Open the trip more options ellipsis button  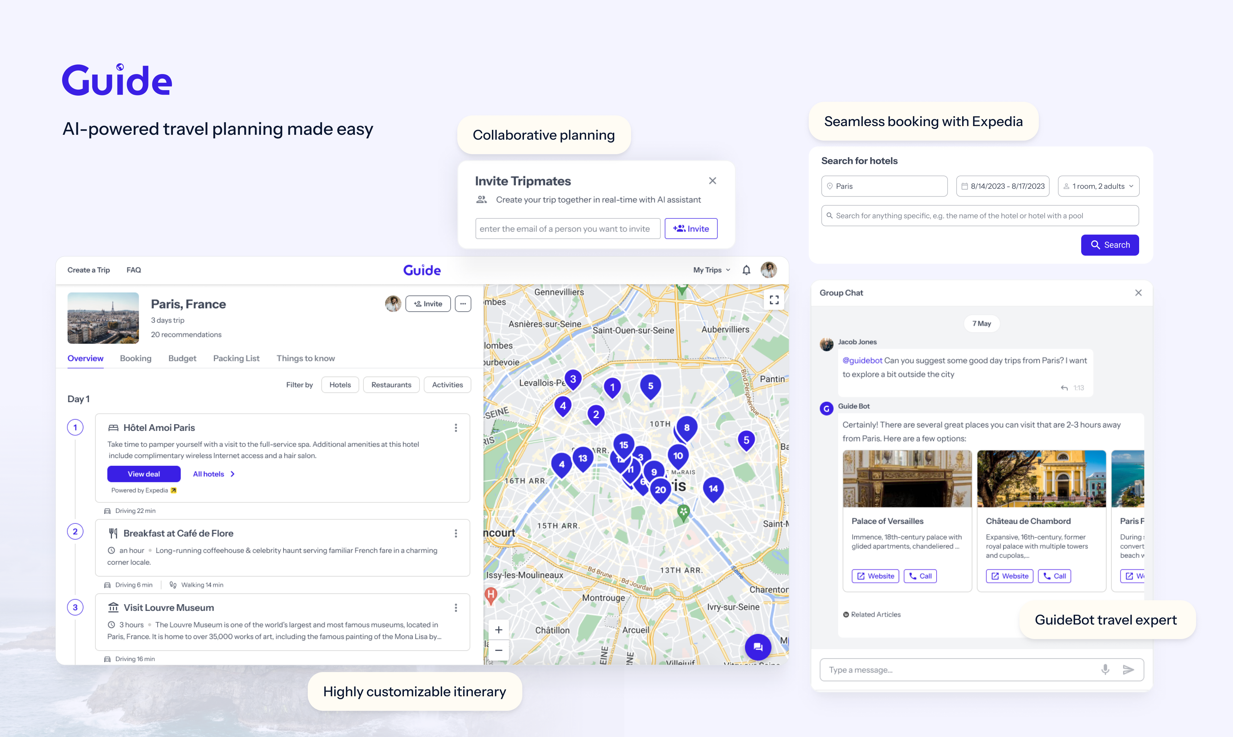click(463, 304)
